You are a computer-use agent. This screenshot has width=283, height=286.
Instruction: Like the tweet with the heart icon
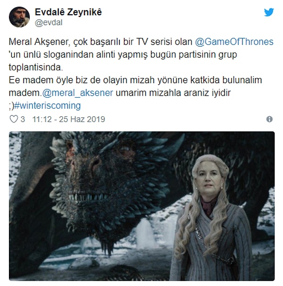14,119
